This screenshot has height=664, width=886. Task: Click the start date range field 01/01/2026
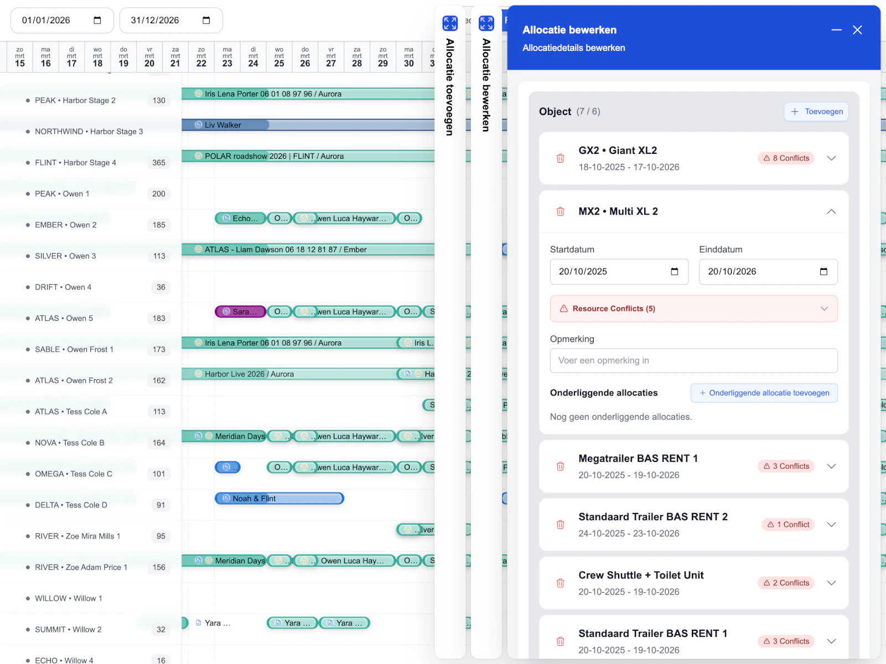(x=62, y=20)
